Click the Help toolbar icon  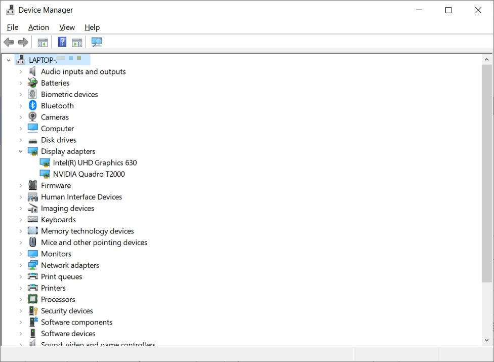[62, 42]
